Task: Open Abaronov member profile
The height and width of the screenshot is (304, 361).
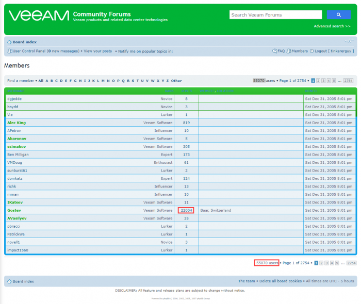Action: (17, 139)
